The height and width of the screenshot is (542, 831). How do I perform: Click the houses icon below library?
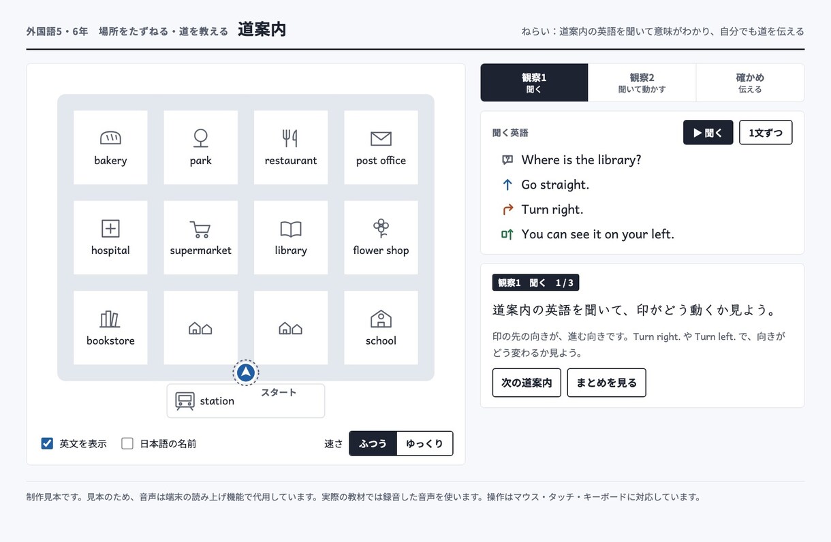[x=291, y=328]
